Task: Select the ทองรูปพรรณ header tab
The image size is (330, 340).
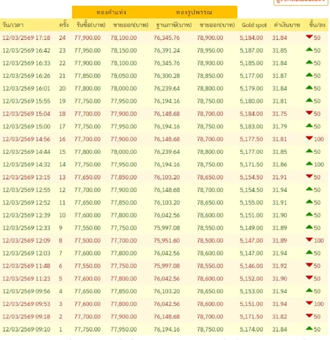Action: 194,12
